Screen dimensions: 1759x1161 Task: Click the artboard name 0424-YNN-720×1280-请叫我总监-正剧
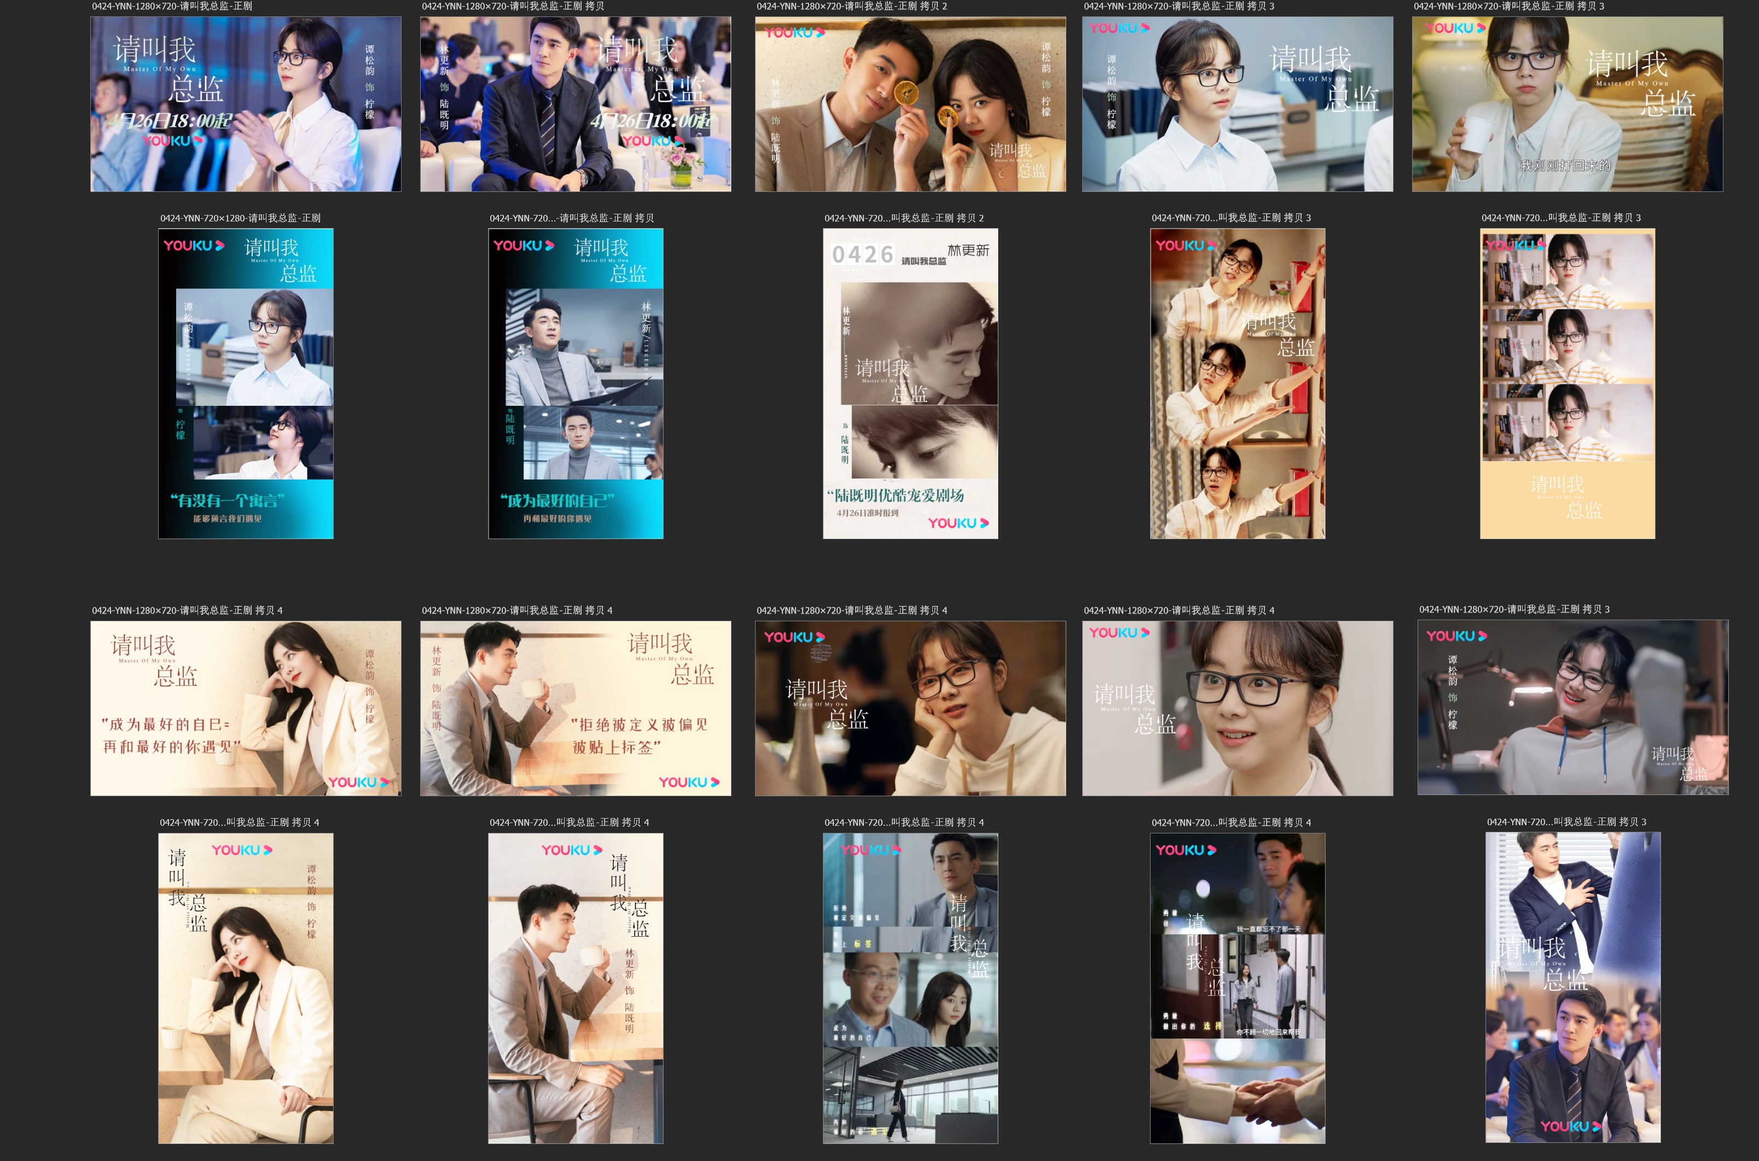click(x=240, y=218)
